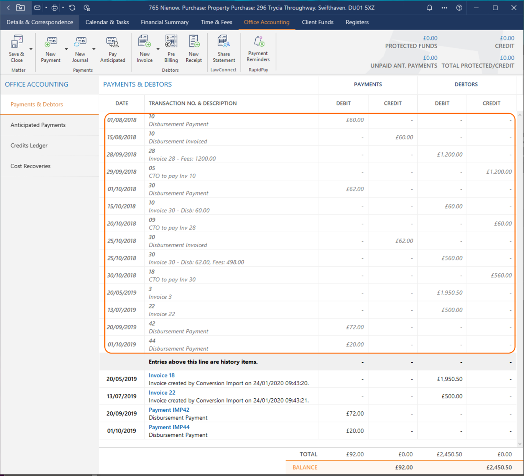This screenshot has width=524, height=476.
Task: Click the notifications bell icon
Action: pyautogui.click(x=429, y=8)
